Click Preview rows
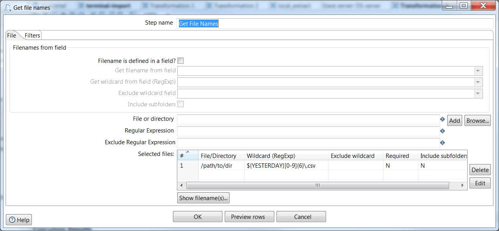499x231 pixels. (x=249, y=217)
